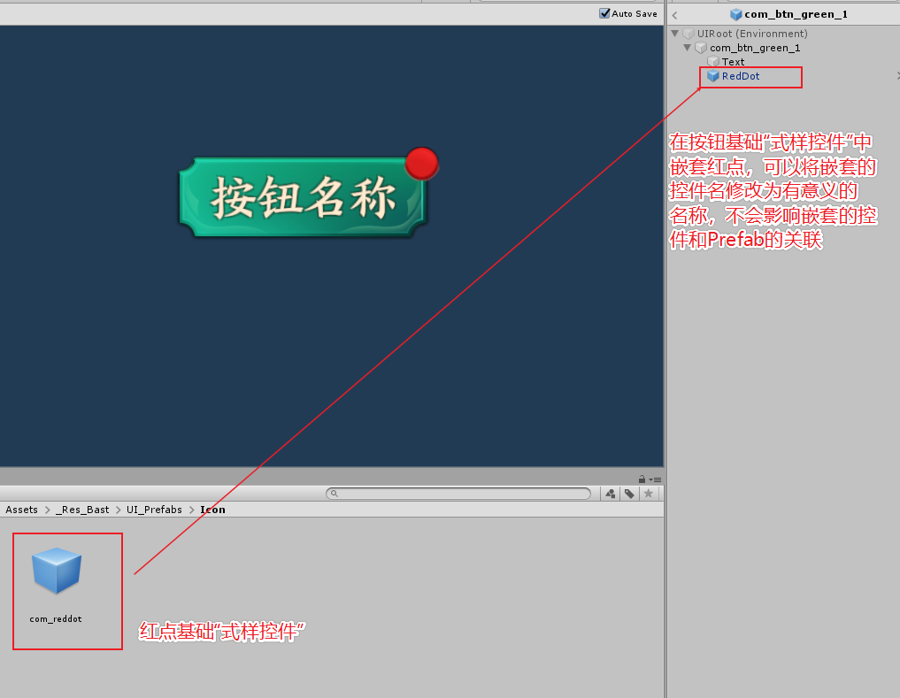Select UIRoot (Environment) in hierarchy
The height and width of the screenshot is (698, 900).
(x=752, y=34)
